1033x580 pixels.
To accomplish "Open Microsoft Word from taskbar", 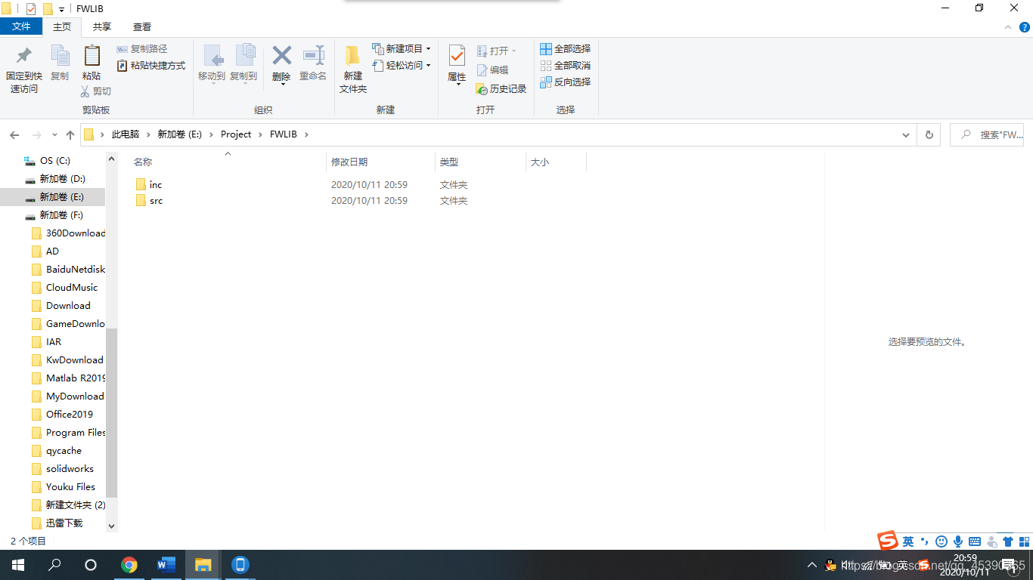I will (x=166, y=565).
